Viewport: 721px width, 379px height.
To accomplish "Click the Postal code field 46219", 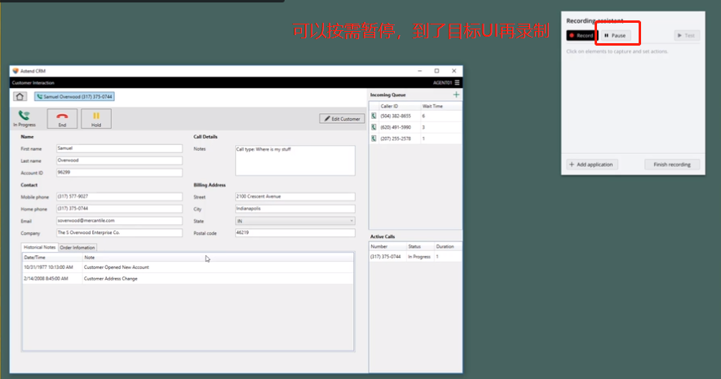I will [295, 233].
